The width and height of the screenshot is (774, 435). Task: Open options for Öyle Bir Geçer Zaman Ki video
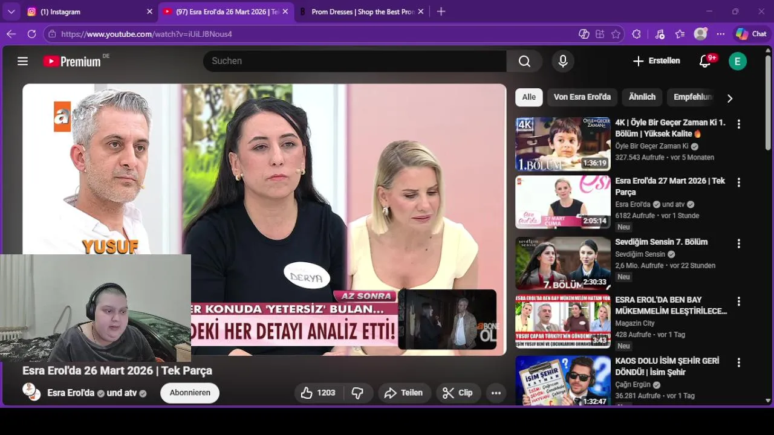738,124
